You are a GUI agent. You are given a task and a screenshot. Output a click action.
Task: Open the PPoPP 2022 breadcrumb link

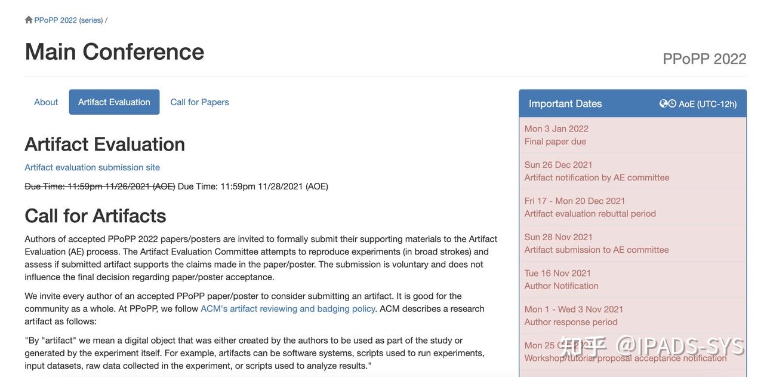56,20
